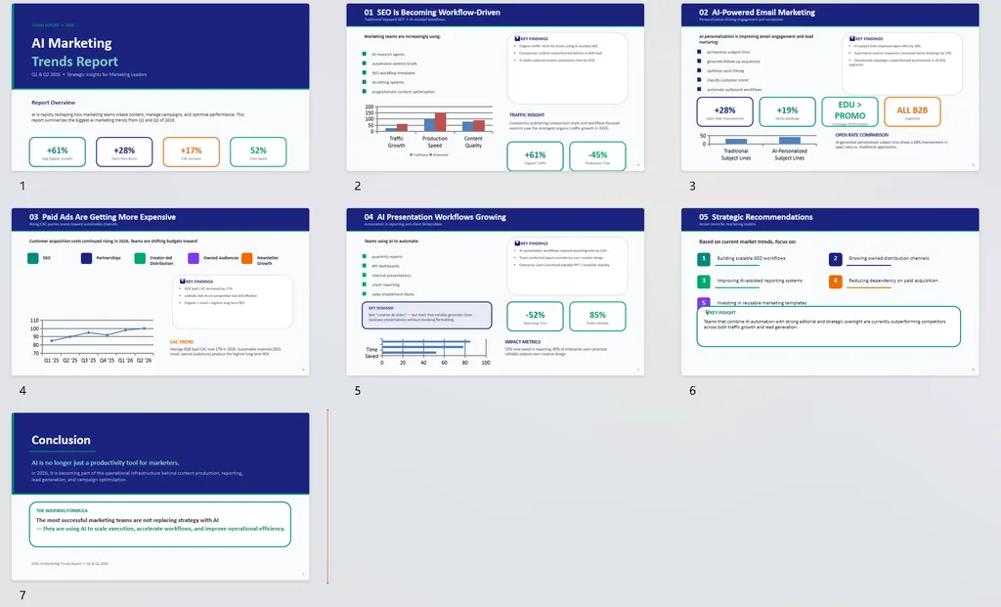Click 'THE WINNING FORMULA' box on slide 7
The image size is (1001, 607).
click(160, 525)
